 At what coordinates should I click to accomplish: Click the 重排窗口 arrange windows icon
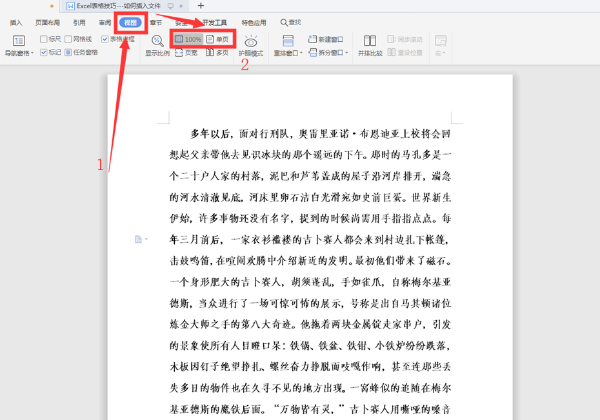(x=288, y=41)
